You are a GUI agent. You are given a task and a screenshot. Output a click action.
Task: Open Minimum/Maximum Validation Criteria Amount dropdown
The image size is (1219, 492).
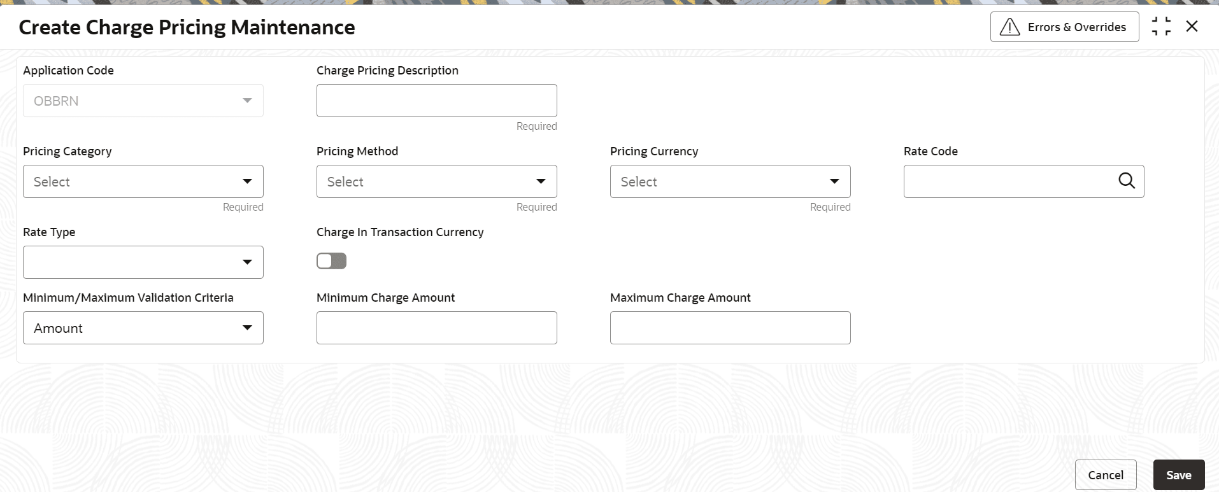[143, 328]
